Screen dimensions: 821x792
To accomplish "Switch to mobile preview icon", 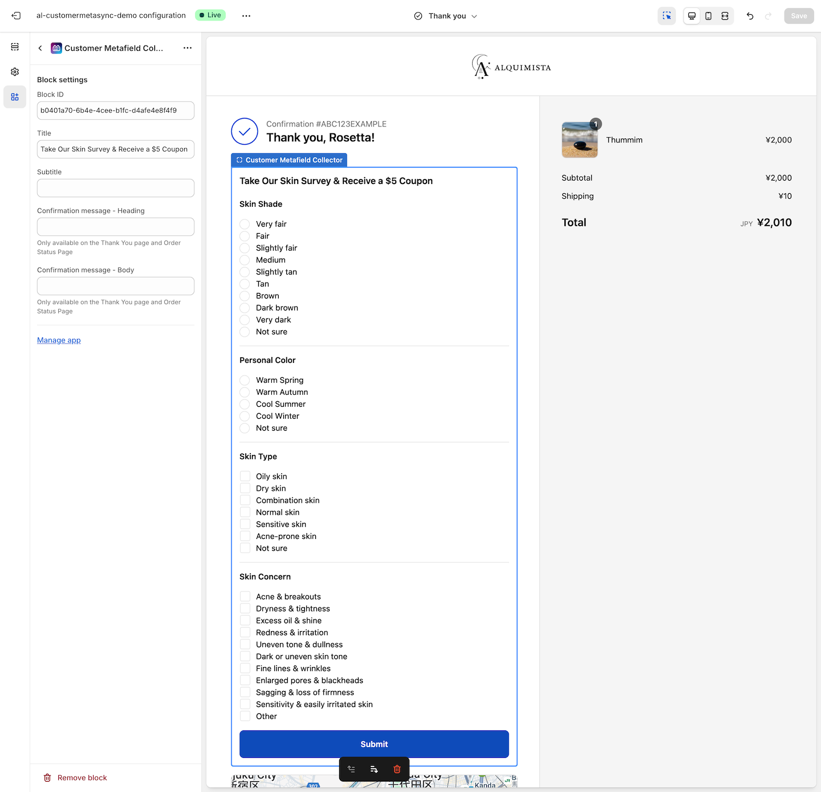I will pyautogui.click(x=708, y=16).
